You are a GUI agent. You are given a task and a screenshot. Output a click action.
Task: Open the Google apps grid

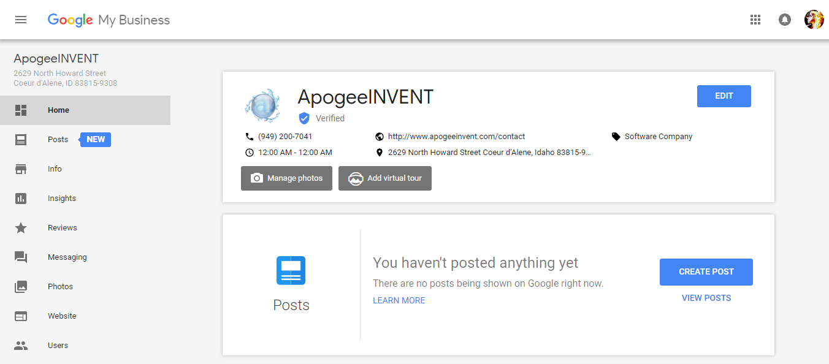[x=755, y=20]
